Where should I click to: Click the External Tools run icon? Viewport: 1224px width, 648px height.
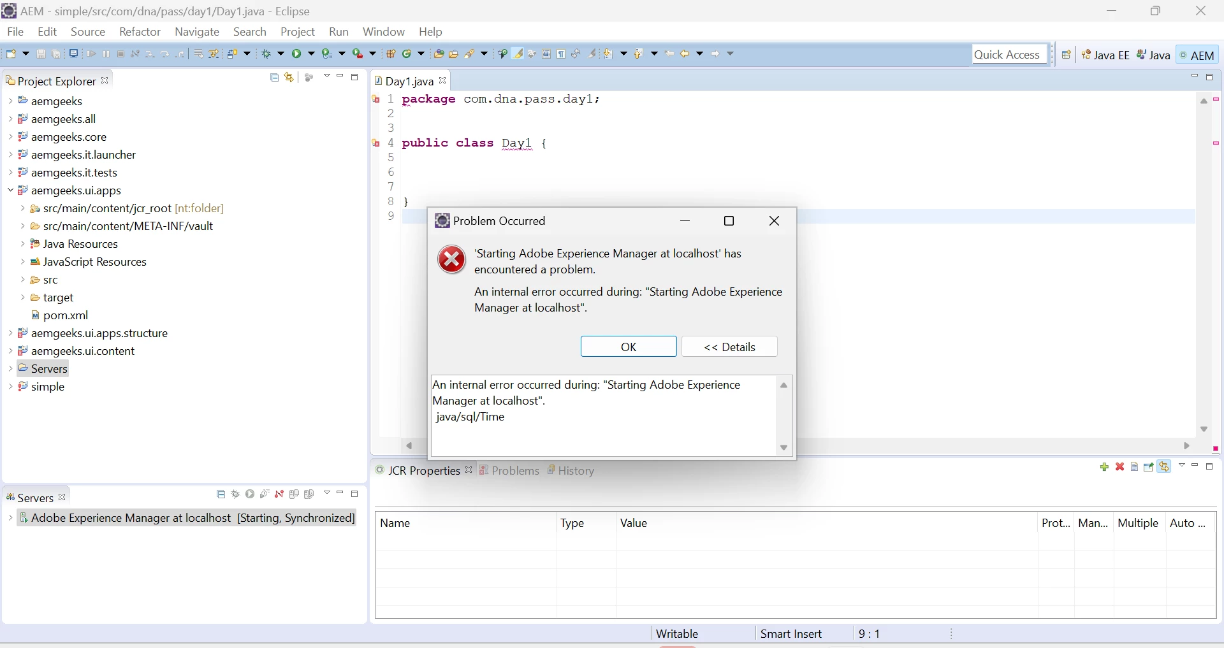358,54
